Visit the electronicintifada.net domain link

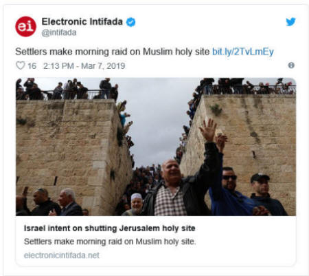pos(61,255)
